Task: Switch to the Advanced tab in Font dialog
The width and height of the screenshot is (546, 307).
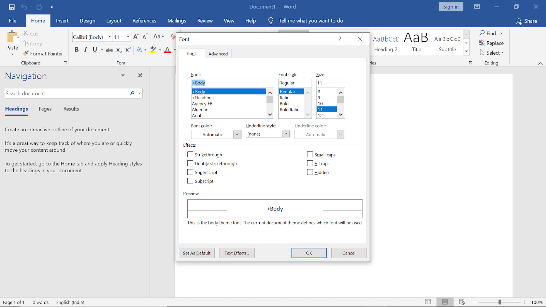Action: (218, 54)
